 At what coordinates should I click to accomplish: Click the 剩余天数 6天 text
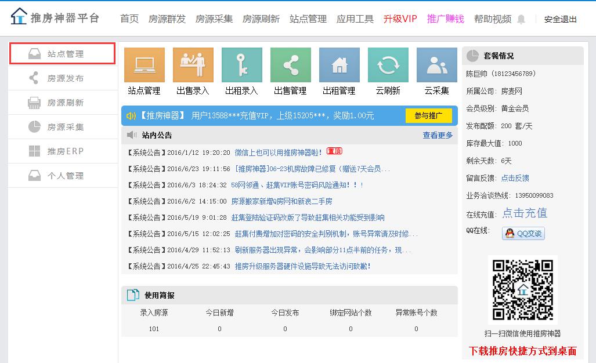point(489,161)
